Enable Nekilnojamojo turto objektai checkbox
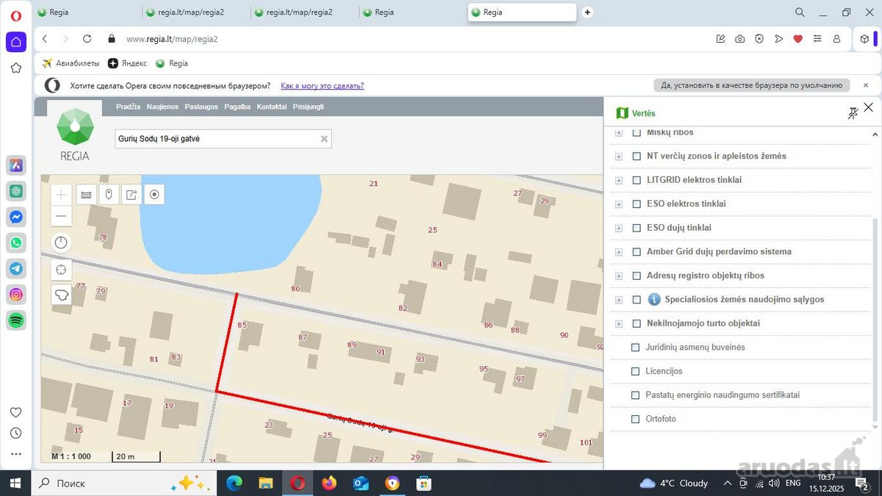The height and width of the screenshot is (496, 882). tap(637, 323)
